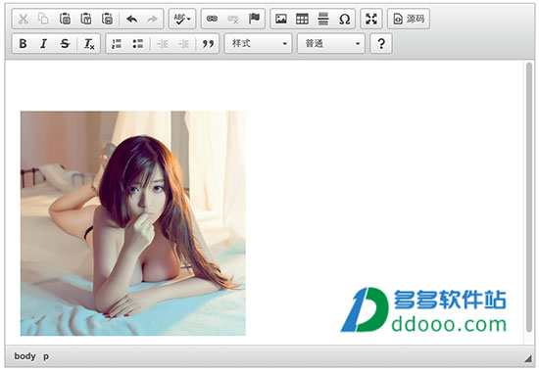Click the vertical scrollbar thumb

pyautogui.click(x=529, y=197)
